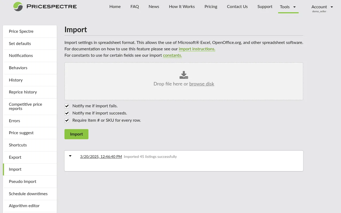The width and height of the screenshot is (341, 213).
Task: Click the Pricespectre logo
Action: 45,6
